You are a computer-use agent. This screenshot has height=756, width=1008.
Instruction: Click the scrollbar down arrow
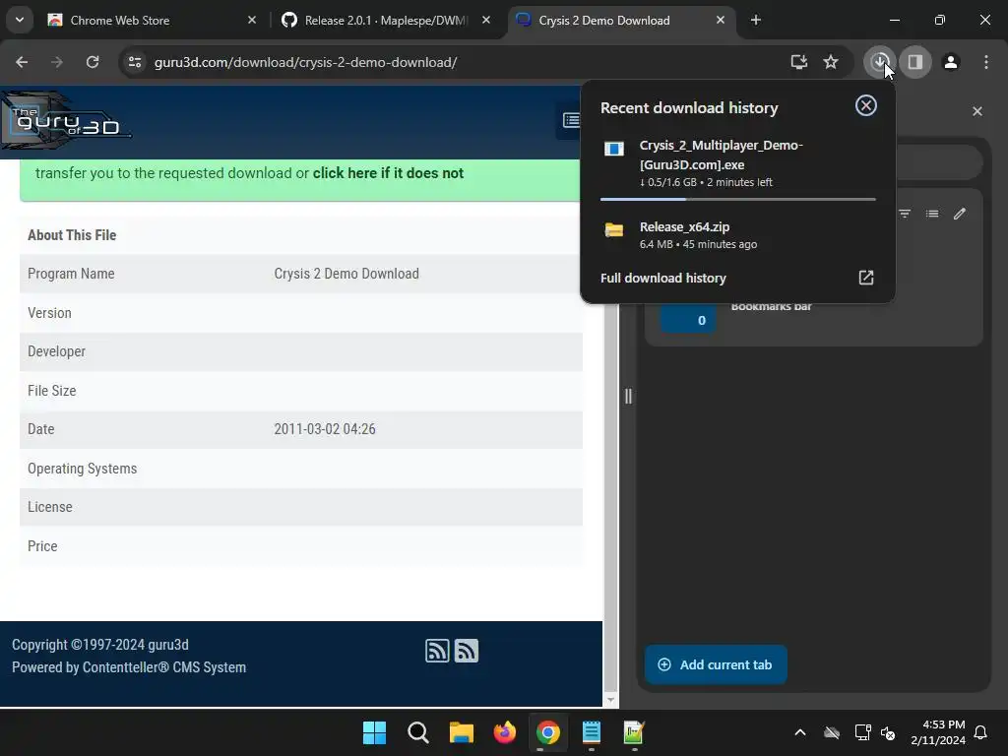[x=610, y=700]
